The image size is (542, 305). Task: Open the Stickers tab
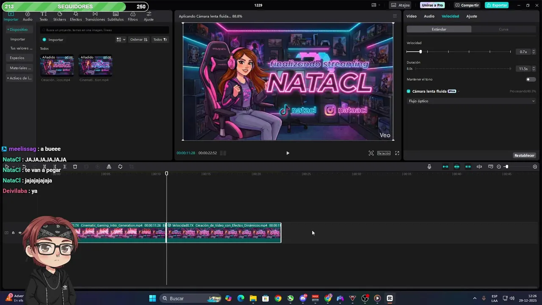coord(59,17)
